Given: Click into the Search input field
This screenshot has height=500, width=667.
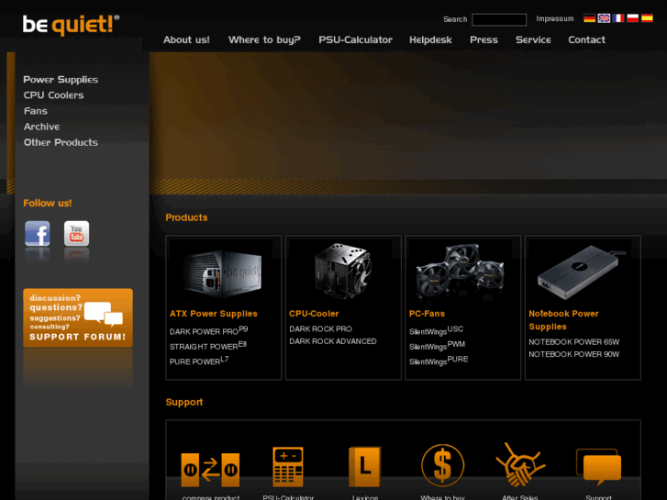Looking at the screenshot, I should coord(499,19).
